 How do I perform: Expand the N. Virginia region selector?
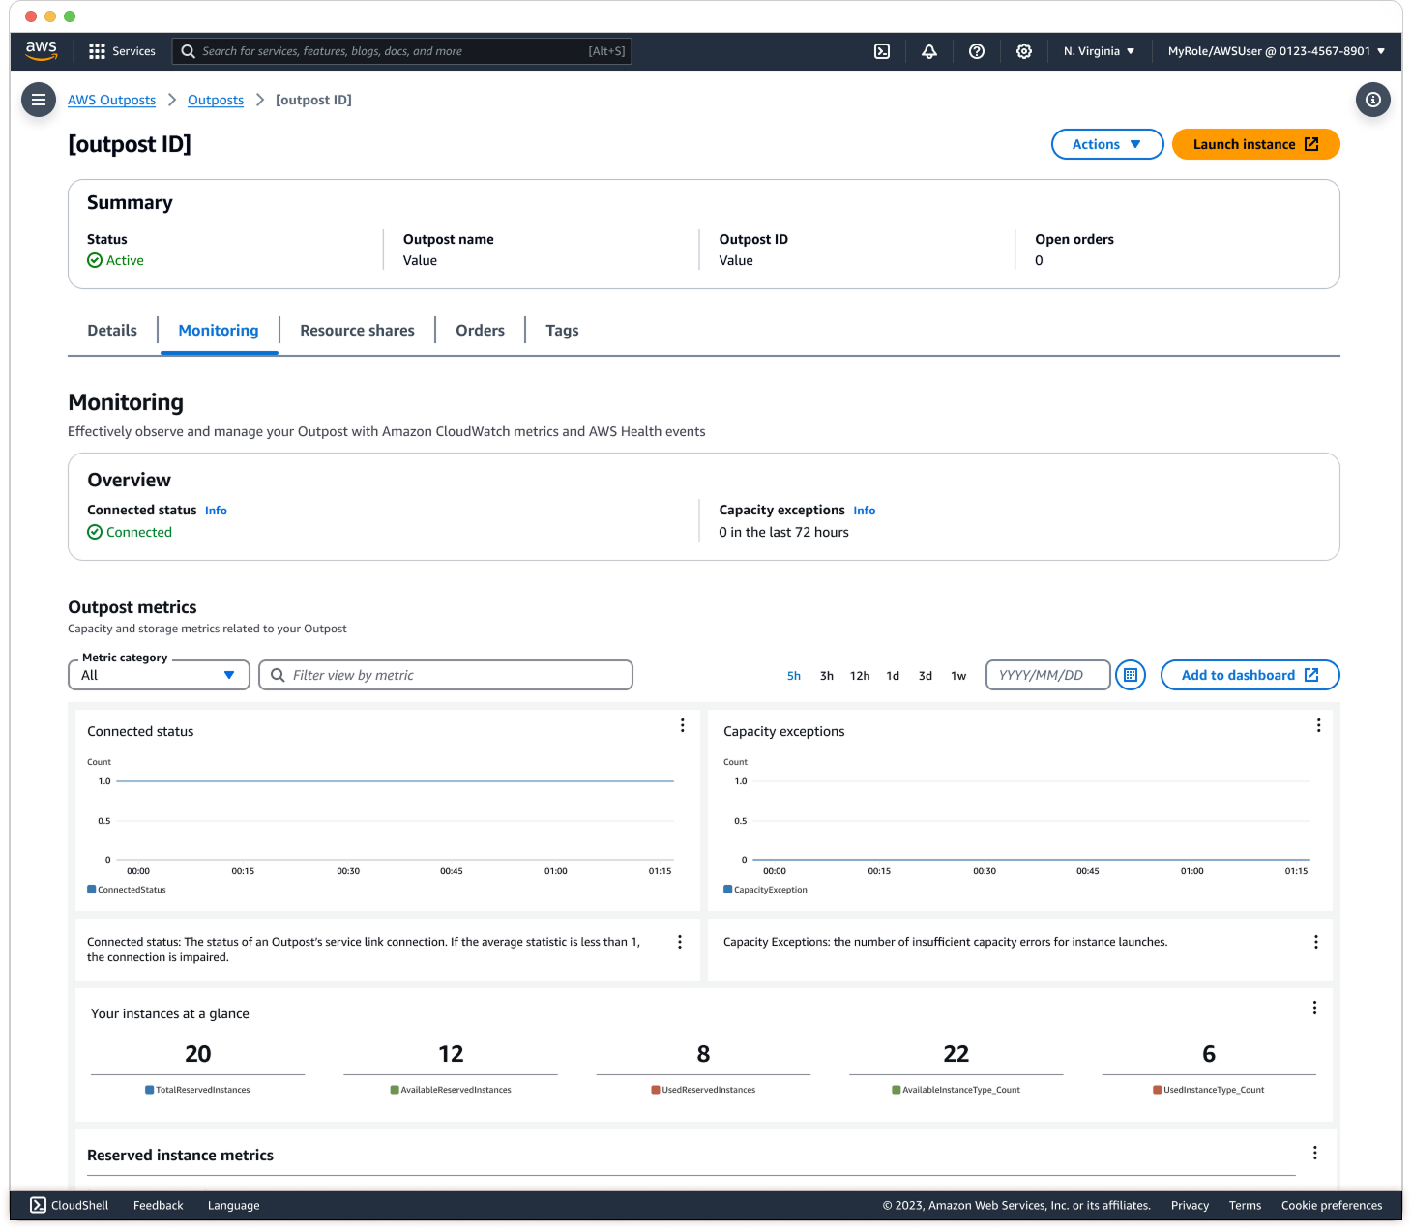pyautogui.click(x=1100, y=51)
